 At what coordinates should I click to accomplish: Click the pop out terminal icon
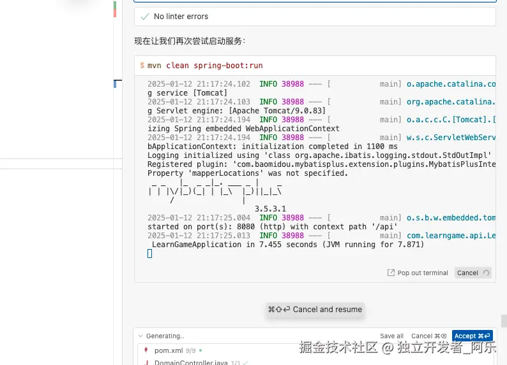[x=391, y=273]
